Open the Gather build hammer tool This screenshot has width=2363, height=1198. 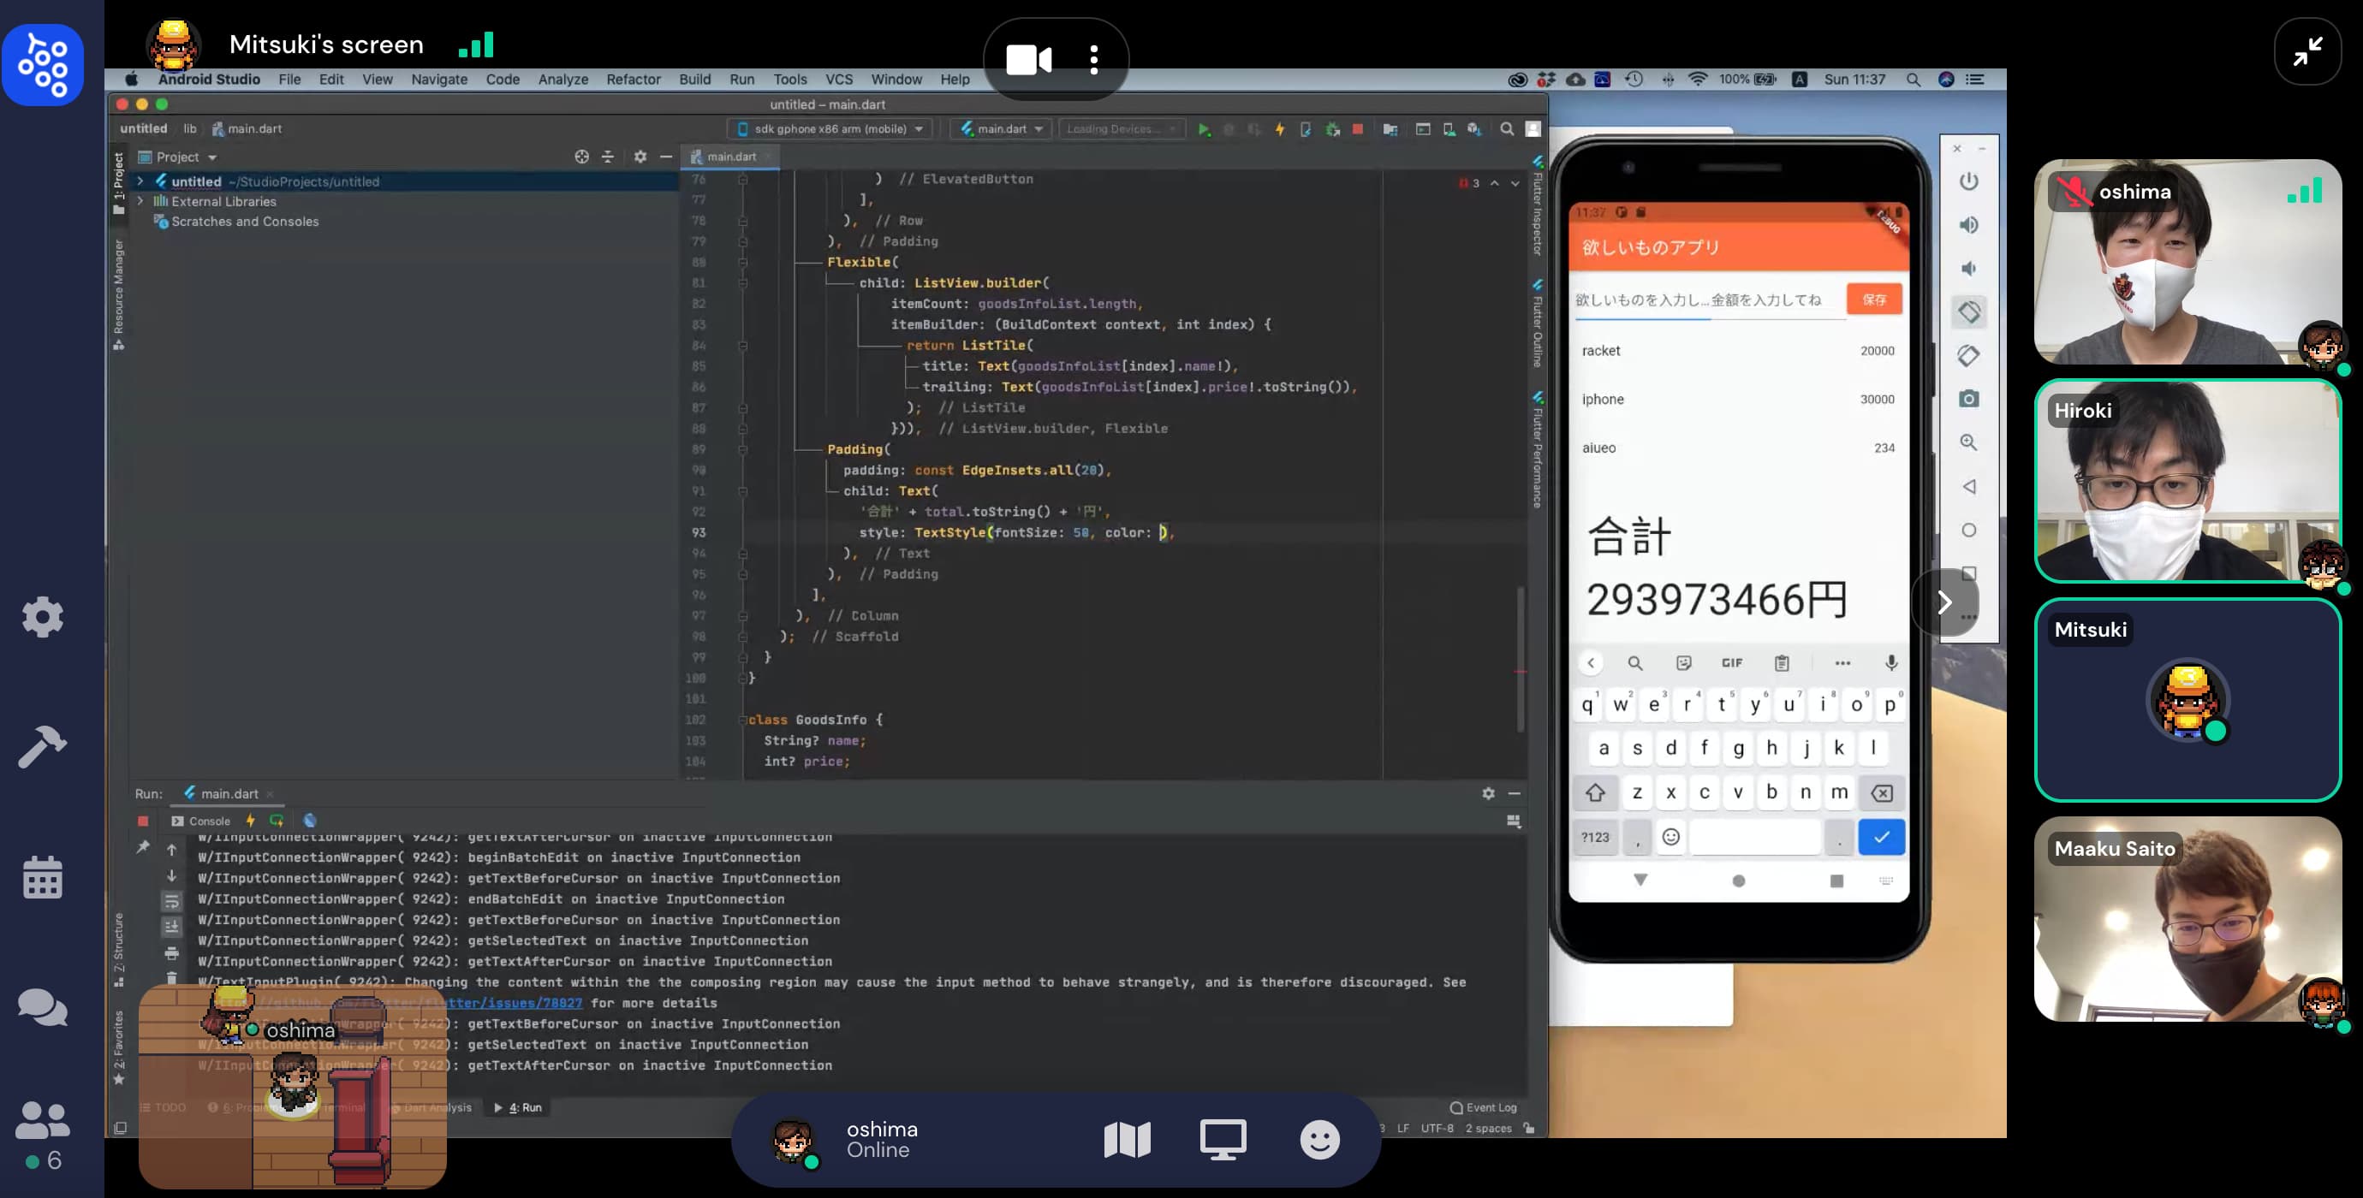(x=42, y=746)
